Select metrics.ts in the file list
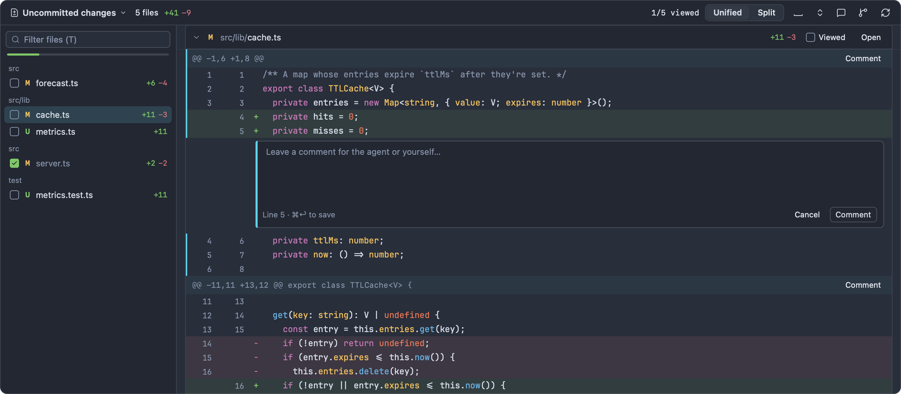This screenshot has height=394, width=901. (x=88, y=132)
